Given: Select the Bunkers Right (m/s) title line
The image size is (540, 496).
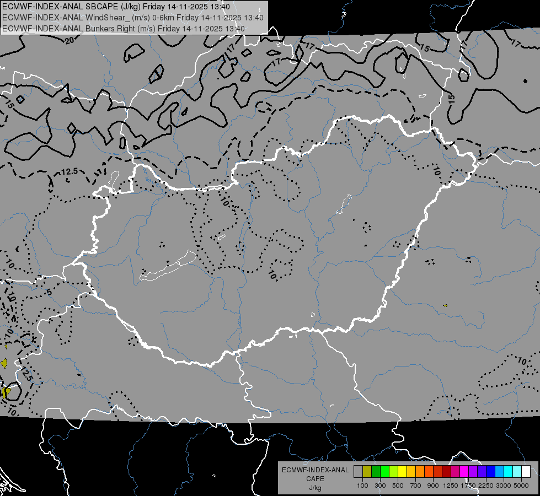Looking at the screenshot, I should pyautogui.click(x=124, y=29).
